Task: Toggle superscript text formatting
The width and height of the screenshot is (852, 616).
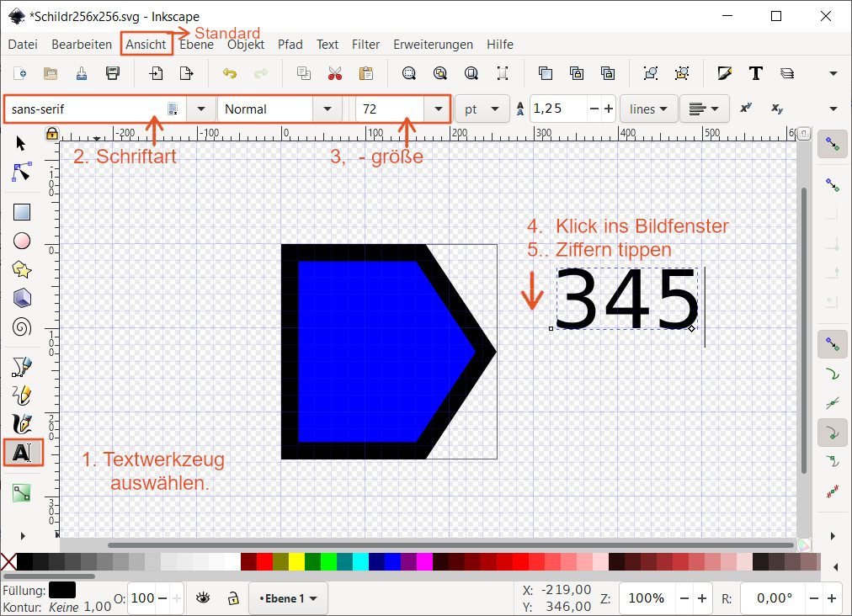Action: coord(745,109)
